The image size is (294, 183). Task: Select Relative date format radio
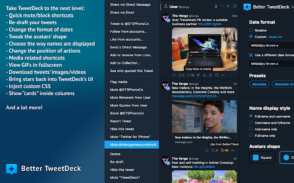tap(251, 30)
